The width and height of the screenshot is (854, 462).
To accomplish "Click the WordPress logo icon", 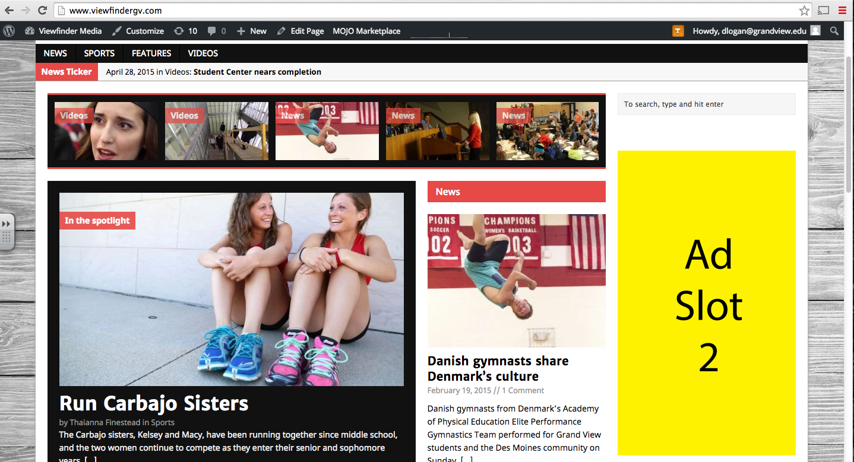I will (x=8, y=31).
